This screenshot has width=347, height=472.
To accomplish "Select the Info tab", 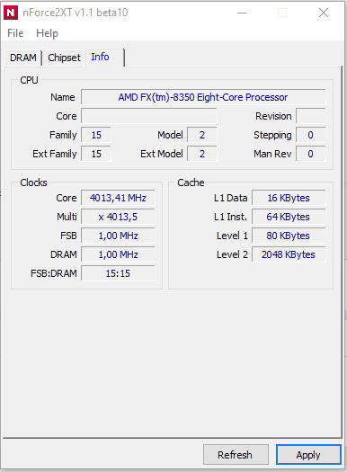I will coord(103,57).
